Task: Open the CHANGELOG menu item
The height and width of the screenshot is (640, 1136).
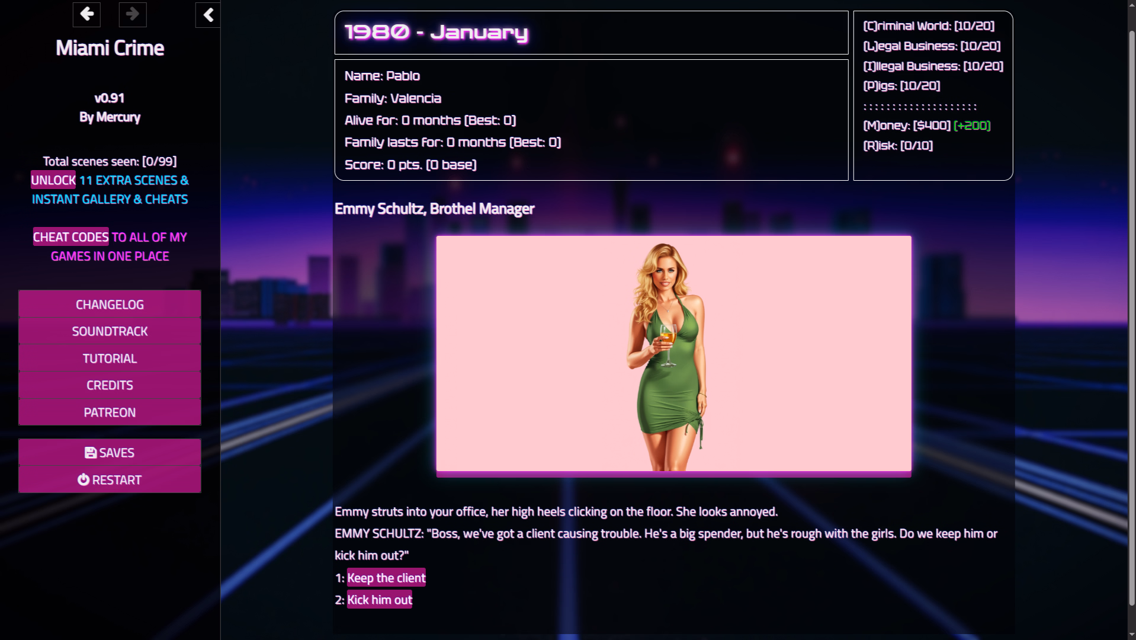Action: click(110, 305)
